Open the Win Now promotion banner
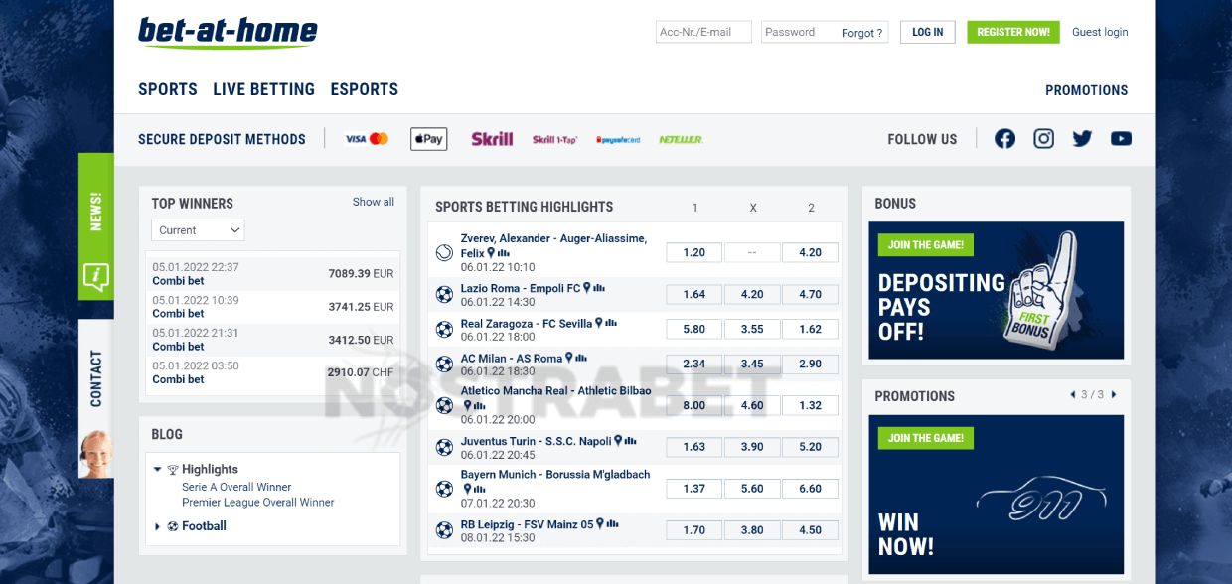This screenshot has width=1232, height=584. [997, 495]
